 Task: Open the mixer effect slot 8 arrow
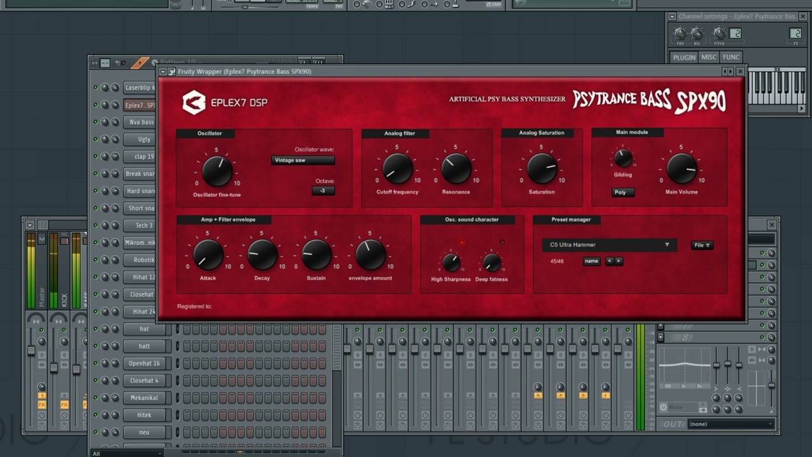661,337
